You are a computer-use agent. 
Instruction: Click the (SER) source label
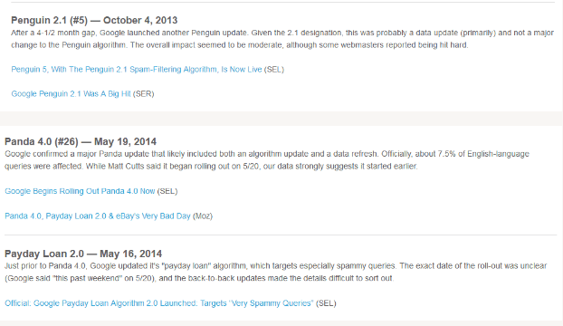coord(143,93)
